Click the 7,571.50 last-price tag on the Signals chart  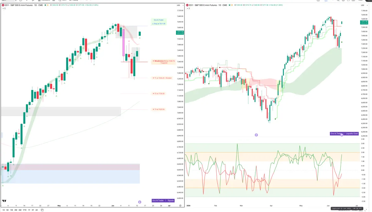click(x=180, y=32)
